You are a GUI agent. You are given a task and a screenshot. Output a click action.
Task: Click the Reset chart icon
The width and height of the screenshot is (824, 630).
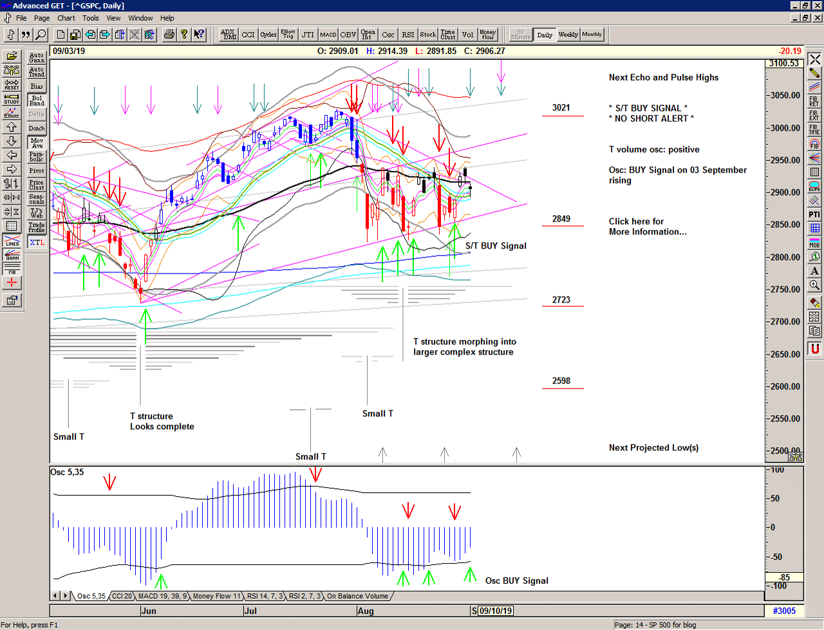12,84
